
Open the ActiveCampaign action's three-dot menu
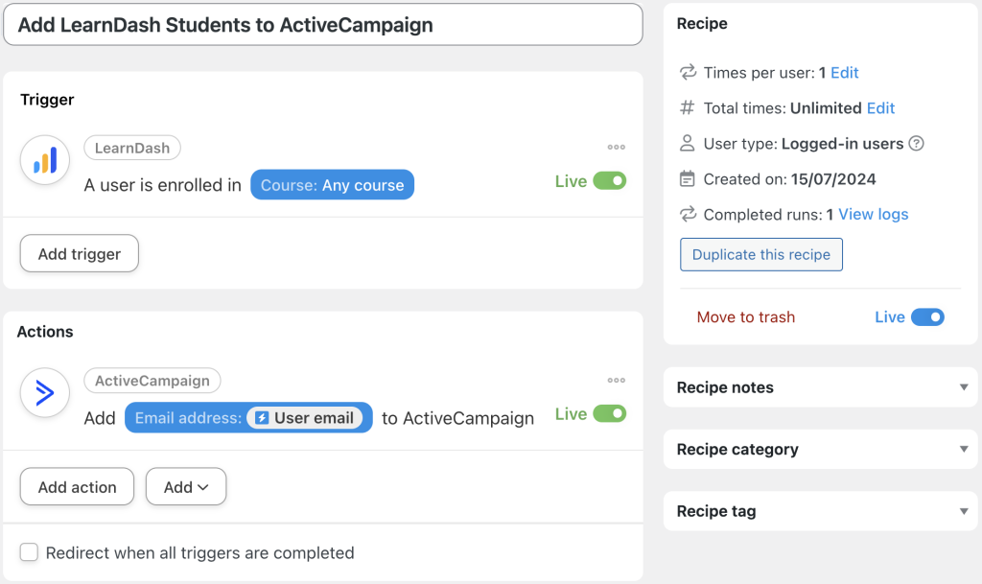[x=616, y=381]
